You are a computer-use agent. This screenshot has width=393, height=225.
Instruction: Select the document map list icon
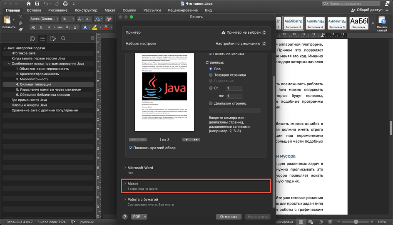pos(42,38)
